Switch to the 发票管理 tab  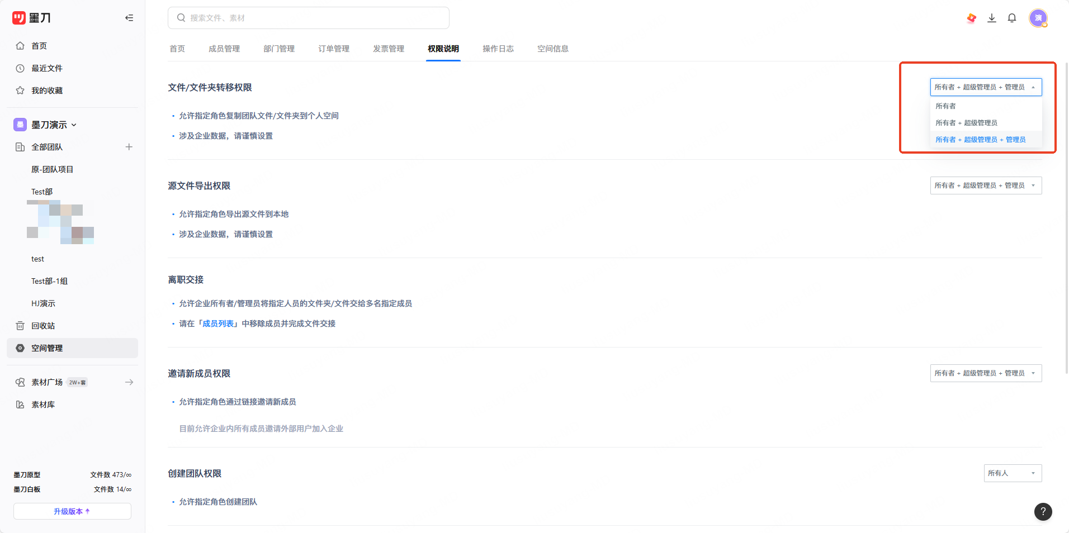coord(389,49)
